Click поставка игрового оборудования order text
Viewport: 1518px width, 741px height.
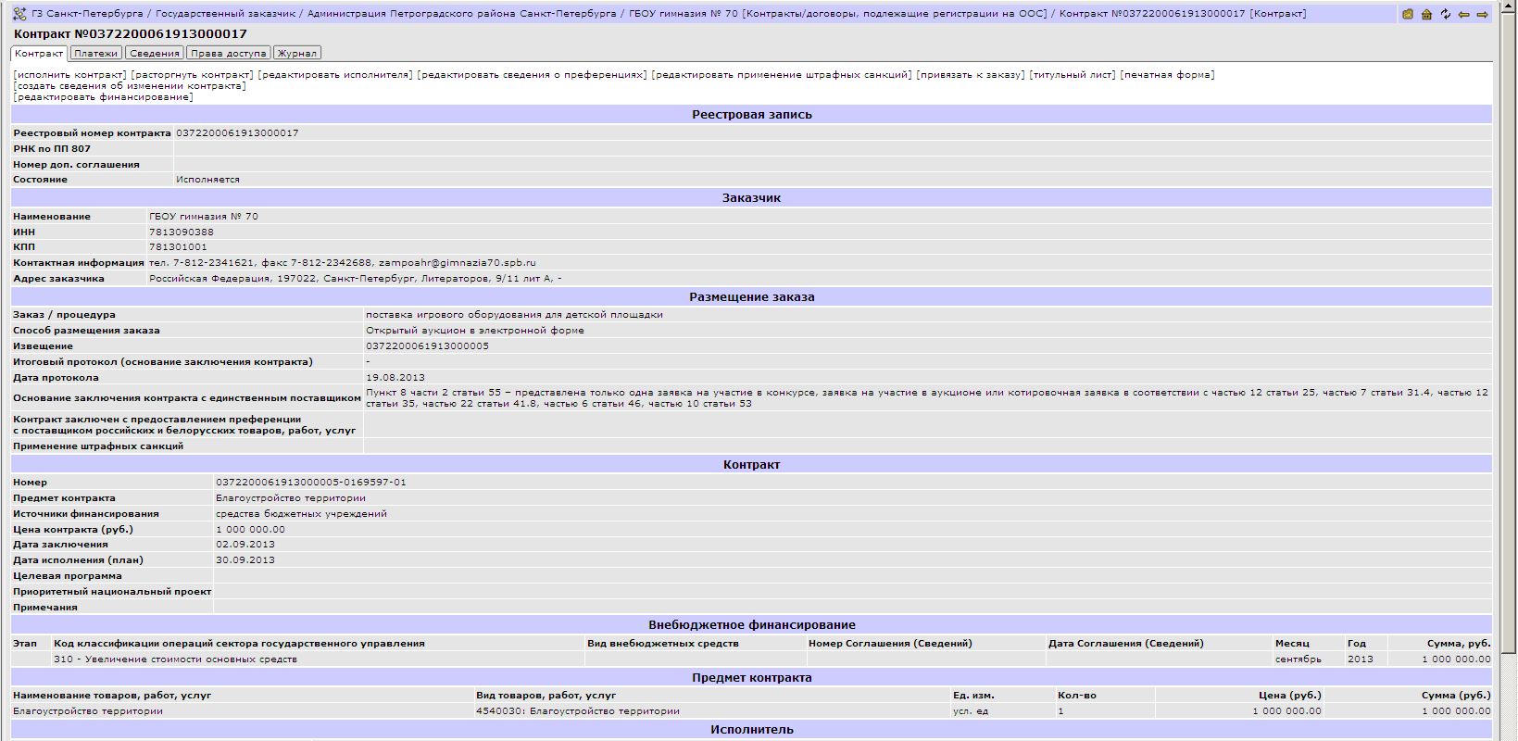514,315
